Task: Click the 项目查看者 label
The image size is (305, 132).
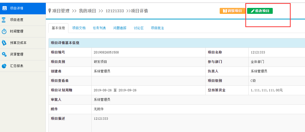Action: (x=59, y=81)
